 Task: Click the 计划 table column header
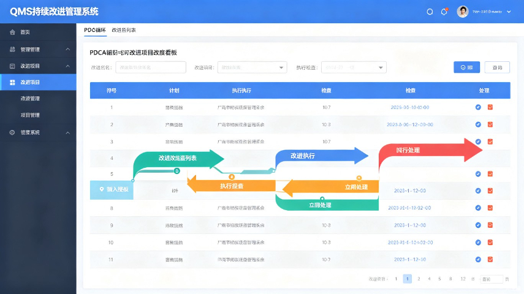point(174,91)
